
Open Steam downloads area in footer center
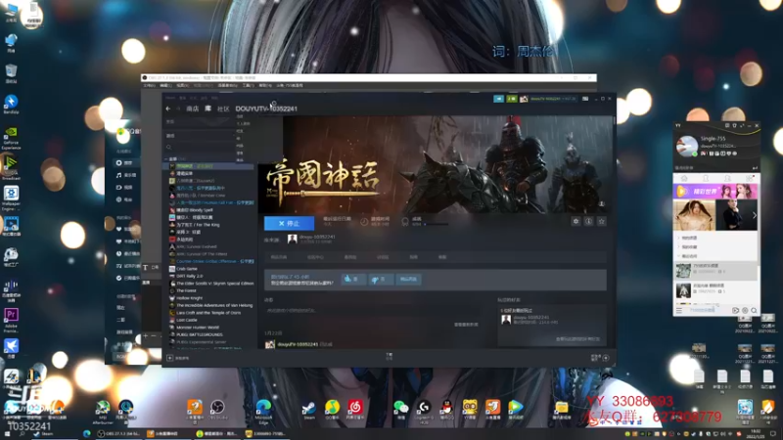tap(389, 356)
